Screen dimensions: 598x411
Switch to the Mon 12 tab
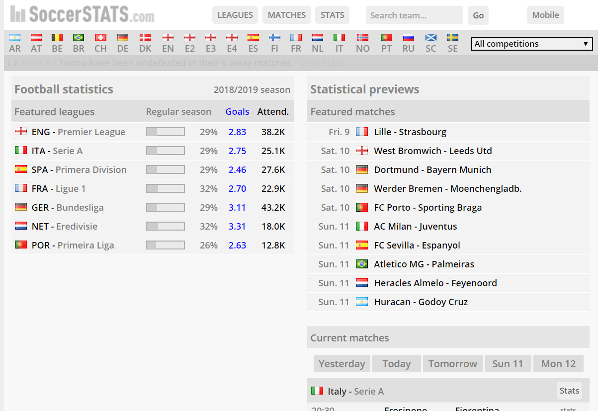(559, 364)
